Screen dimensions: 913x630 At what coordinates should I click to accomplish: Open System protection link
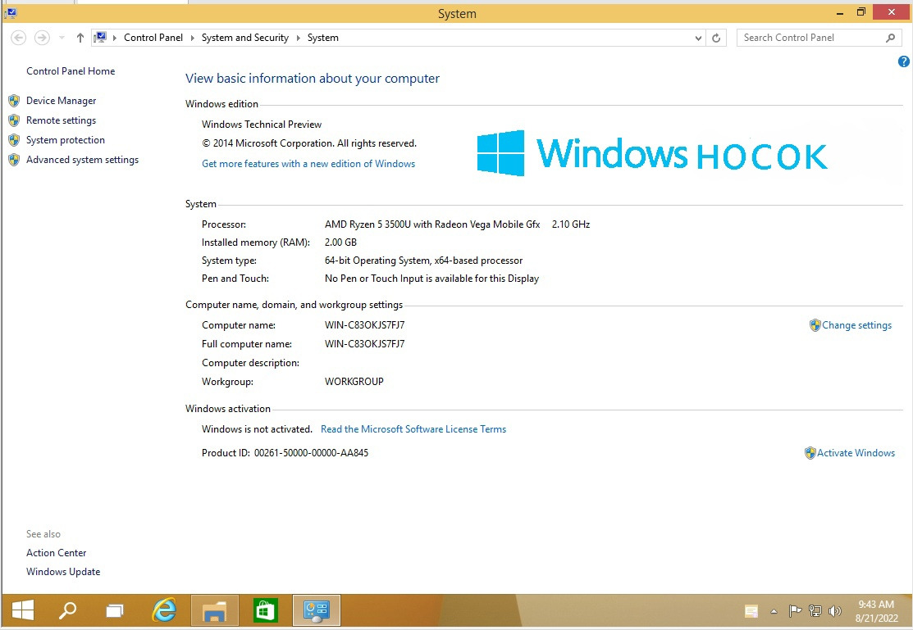tap(66, 140)
